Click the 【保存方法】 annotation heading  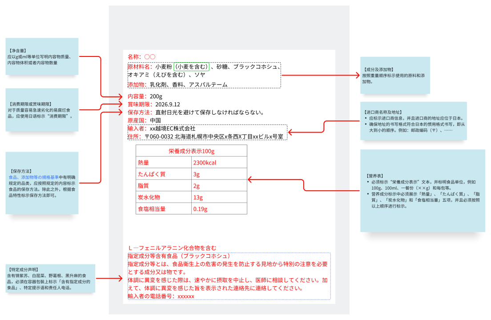20,171
